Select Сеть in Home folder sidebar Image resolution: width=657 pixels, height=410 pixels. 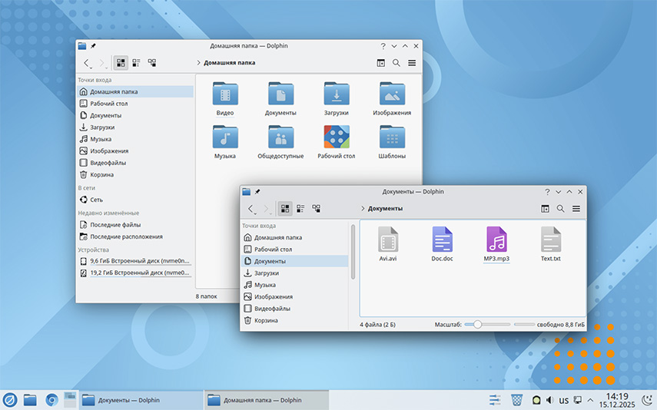96,199
